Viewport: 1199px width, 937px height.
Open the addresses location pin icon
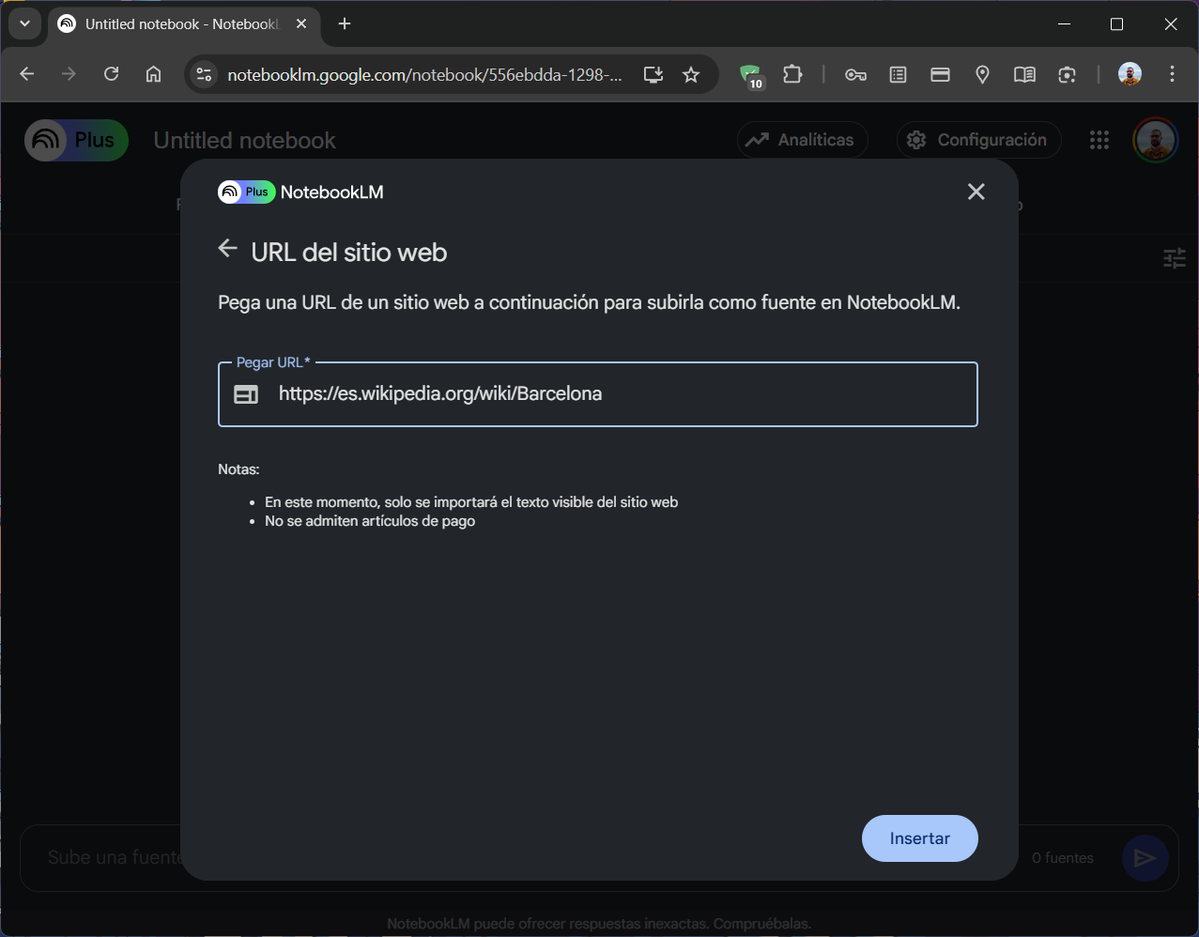(982, 75)
